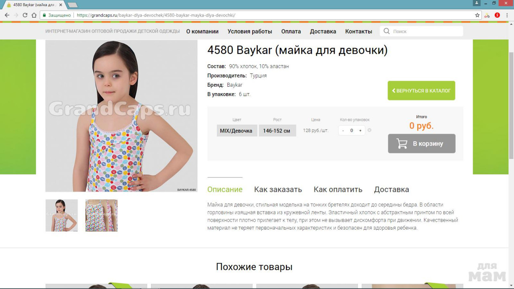The image size is (514, 289).
Task: Add product with В корзину button
Action: click(x=421, y=143)
